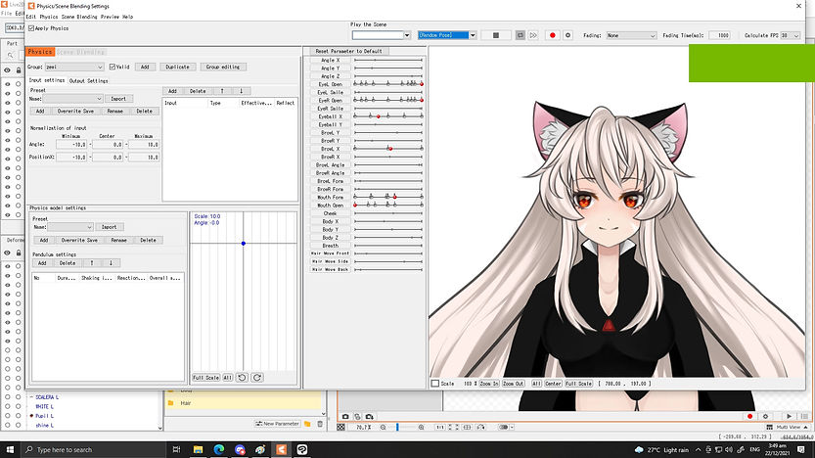The image size is (815, 458).
Task: Open recording settings gear next to top record button
Action: (567, 35)
